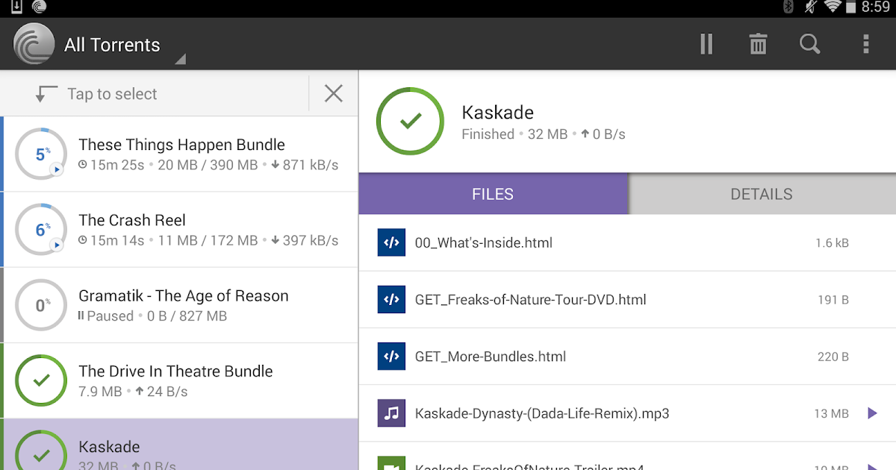The height and width of the screenshot is (470, 896).
Task: Click the 220 B file size
Action: pos(833,357)
